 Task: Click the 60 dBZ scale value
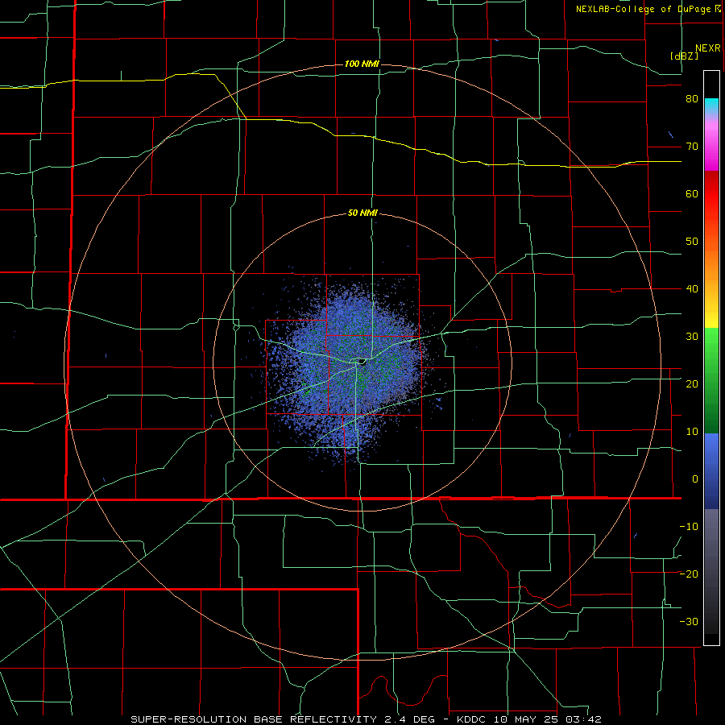coord(692,193)
